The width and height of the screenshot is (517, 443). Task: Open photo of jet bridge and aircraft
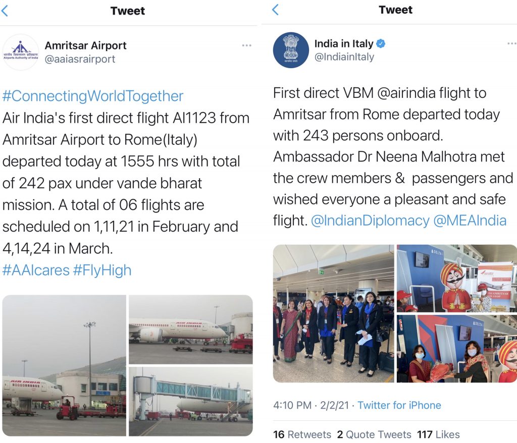point(190,401)
